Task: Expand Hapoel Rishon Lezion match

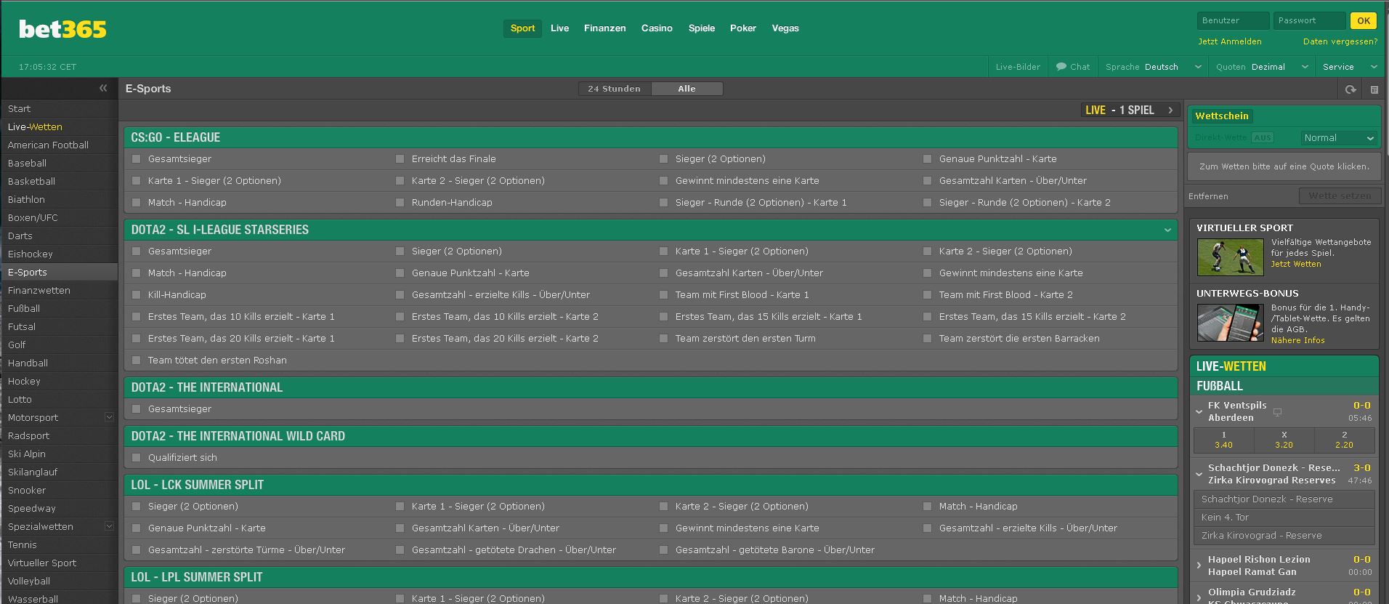Action: 1199,565
